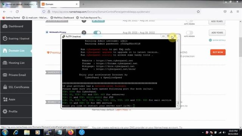This screenshot has width=242, height=136.
Task: Reload the page with the refresh icon
Action: pos(17,12)
